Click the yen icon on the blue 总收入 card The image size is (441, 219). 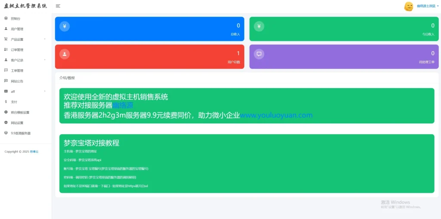(x=64, y=26)
